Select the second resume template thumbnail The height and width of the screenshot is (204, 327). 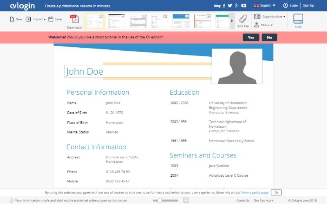click(116, 21)
